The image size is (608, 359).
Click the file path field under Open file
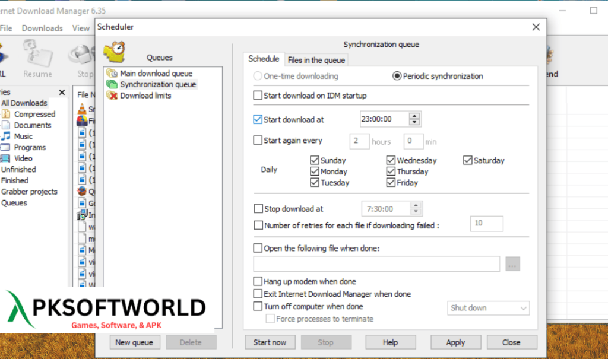pyautogui.click(x=376, y=264)
